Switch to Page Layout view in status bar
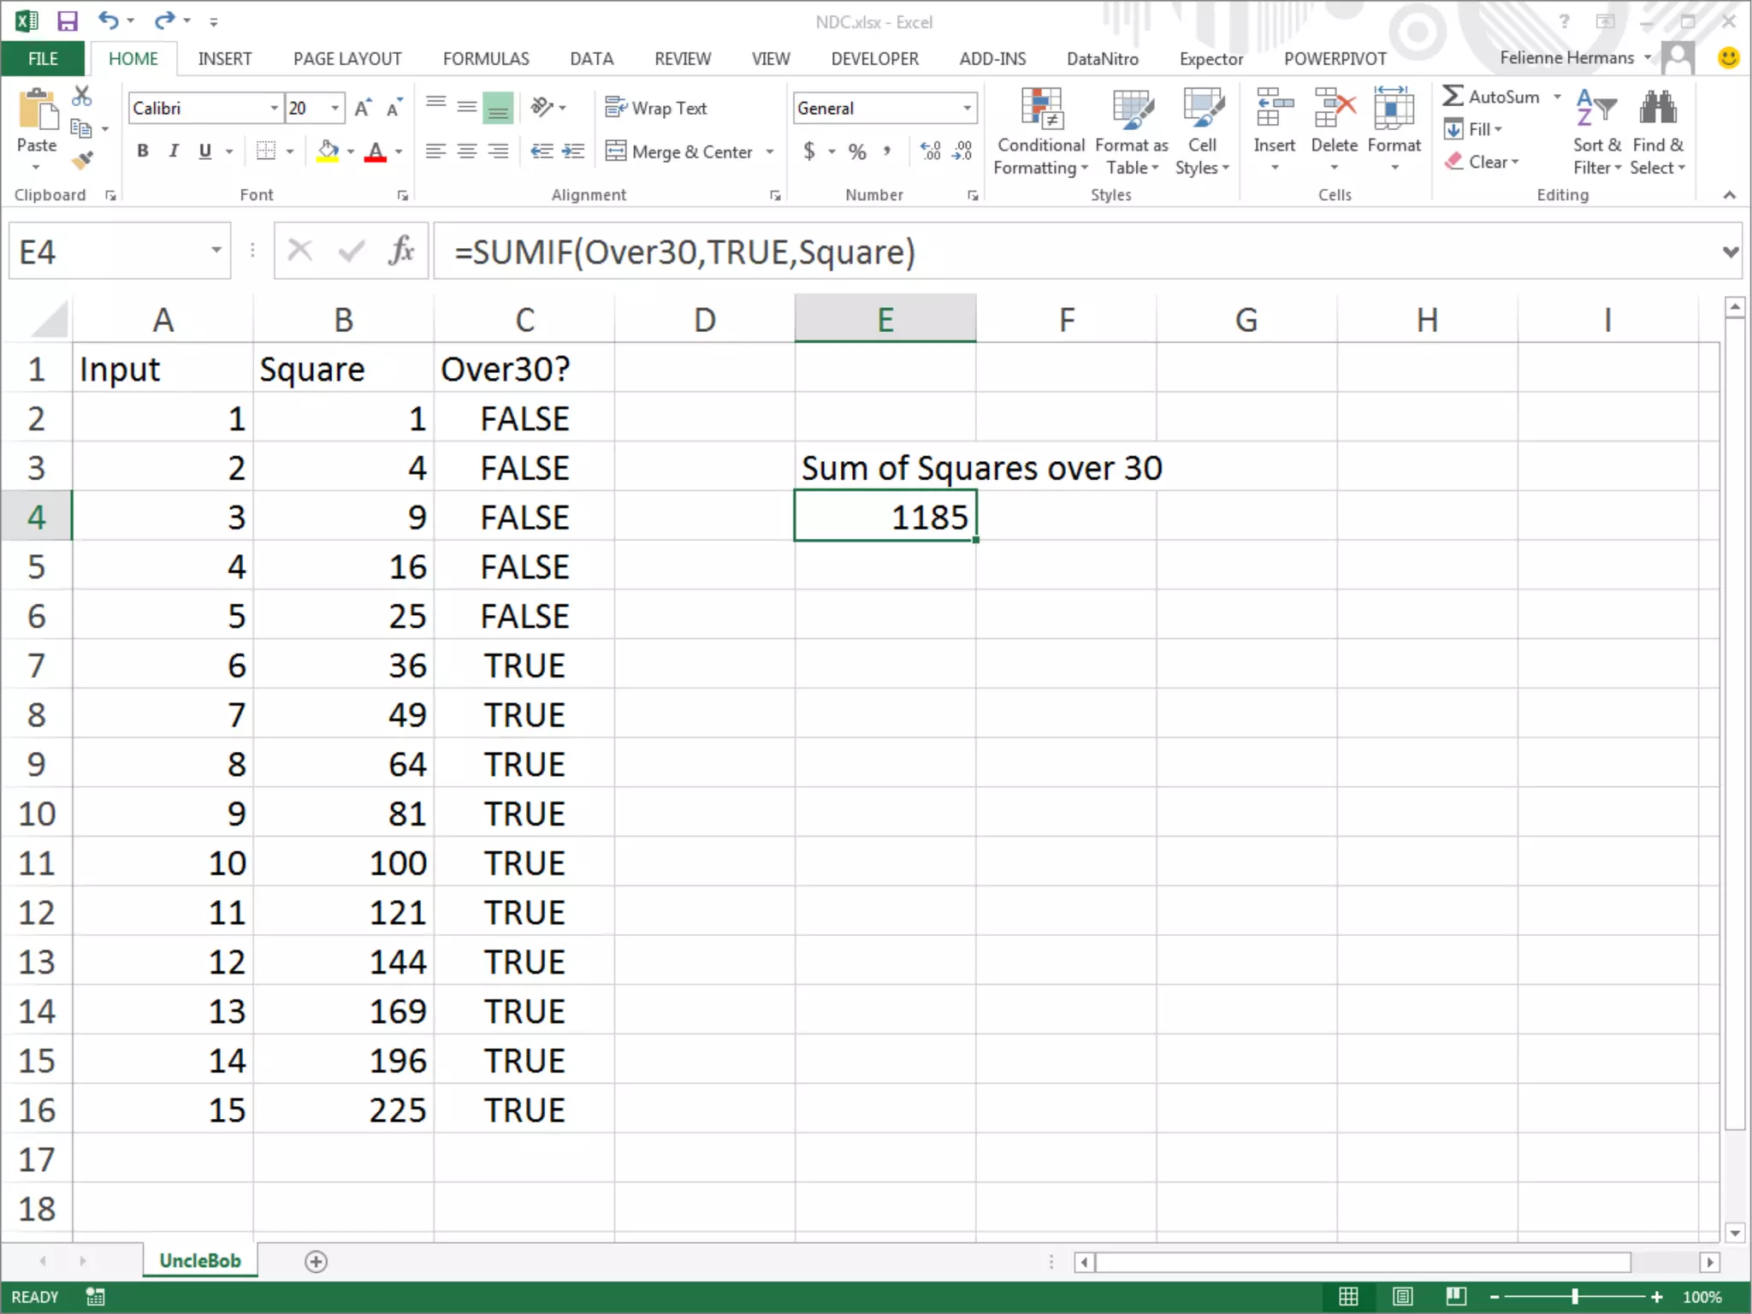Image resolution: width=1752 pixels, height=1314 pixels. click(1402, 1296)
